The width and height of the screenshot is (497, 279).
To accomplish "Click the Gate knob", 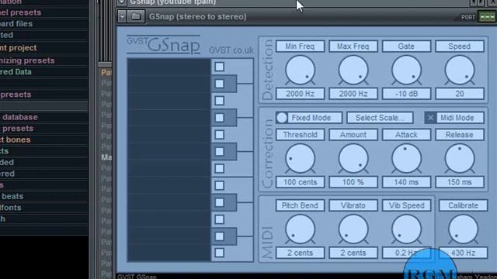I will coord(406,71).
